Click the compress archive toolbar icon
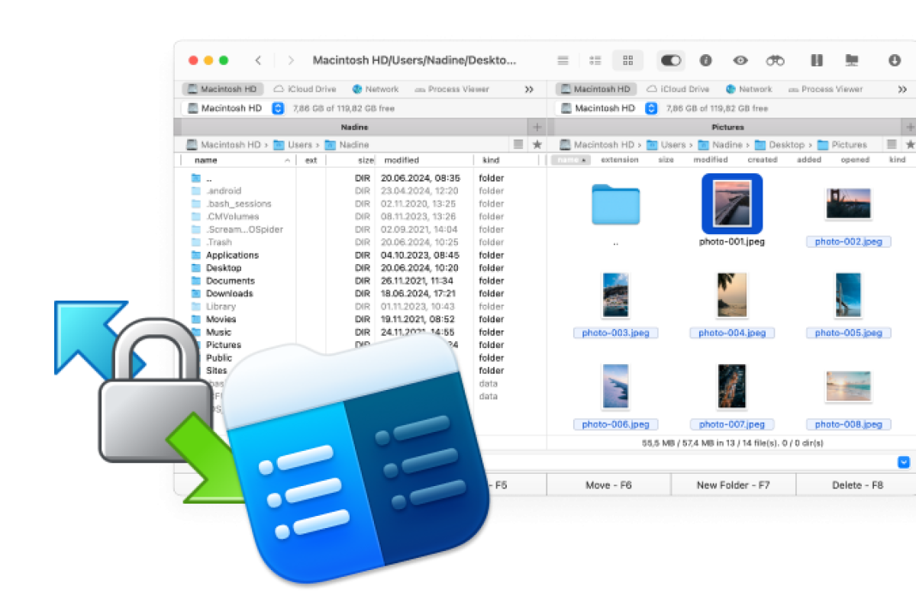This screenshot has width=916, height=612. tap(816, 60)
